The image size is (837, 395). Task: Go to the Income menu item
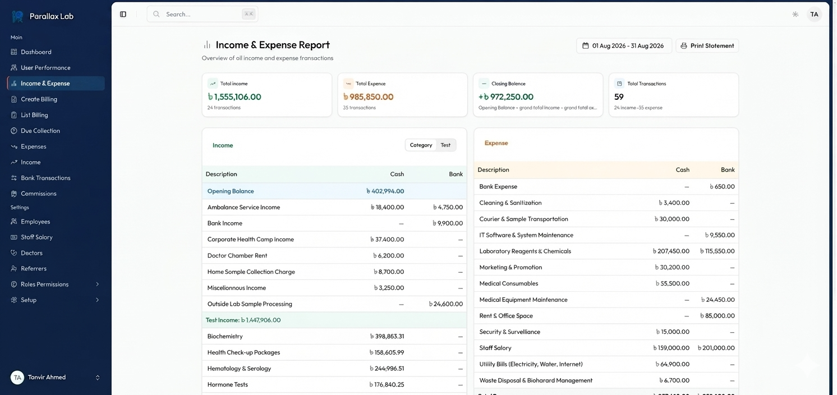click(56, 162)
